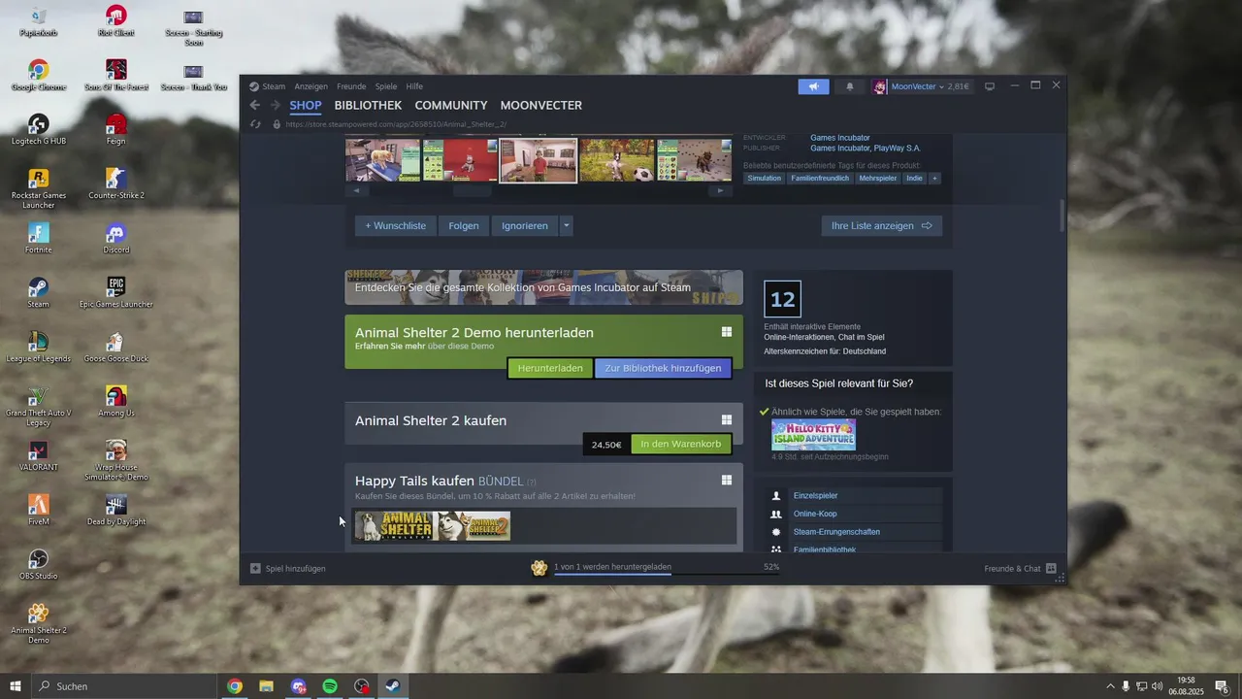Open the Hilfe menu
Viewport: 1242px width, 699px height.
click(x=414, y=86)
